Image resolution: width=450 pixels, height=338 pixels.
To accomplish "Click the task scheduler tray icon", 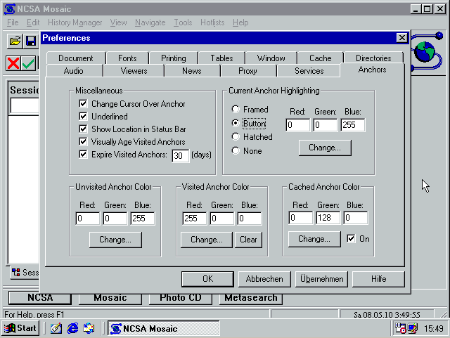I will tap(400, 328).
